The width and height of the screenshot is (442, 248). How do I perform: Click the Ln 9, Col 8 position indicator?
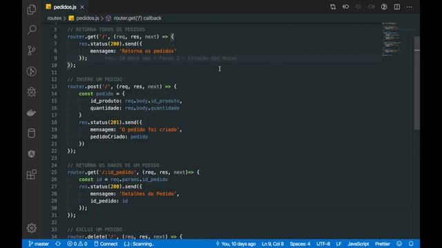pos(273,244)
